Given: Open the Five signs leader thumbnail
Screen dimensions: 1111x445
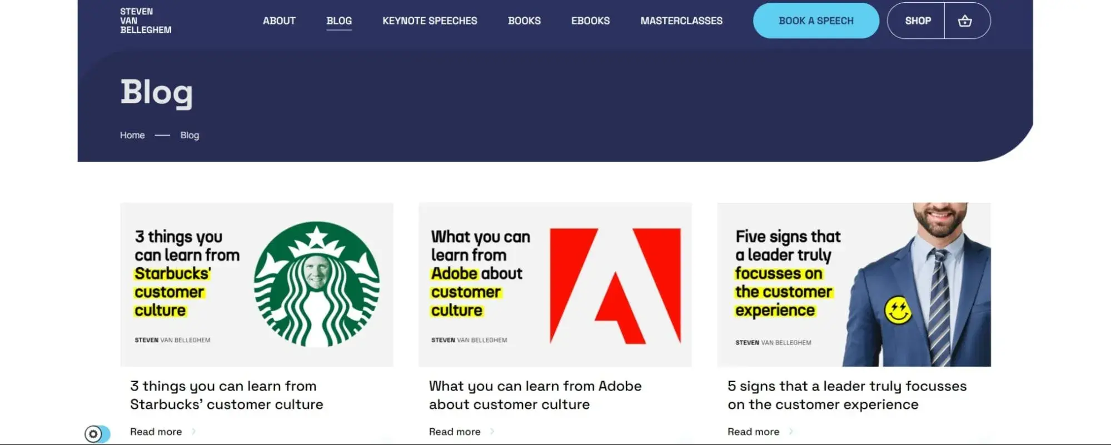Looking at the screenshot, I should [x=854, y=284].
